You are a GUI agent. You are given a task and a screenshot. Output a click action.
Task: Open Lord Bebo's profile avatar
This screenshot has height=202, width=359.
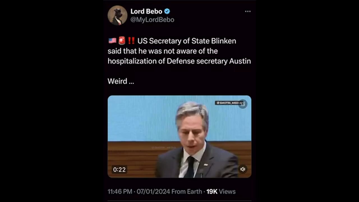pos(118,15)
